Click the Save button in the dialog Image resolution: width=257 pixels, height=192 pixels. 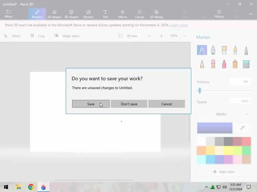(91, 104)
